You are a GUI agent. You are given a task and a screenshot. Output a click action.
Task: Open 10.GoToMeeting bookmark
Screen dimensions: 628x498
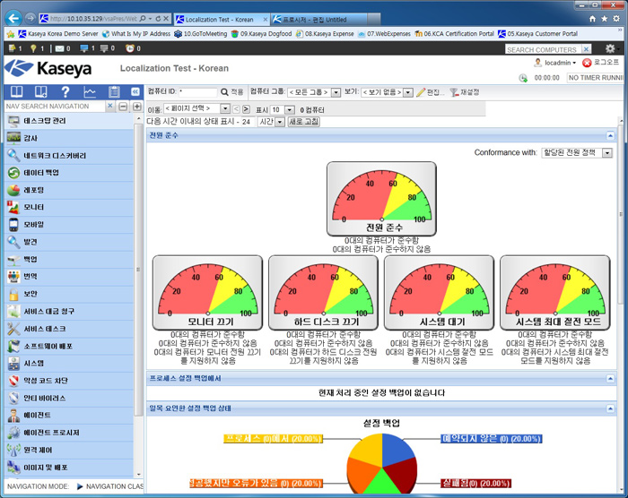pos(201,34)
